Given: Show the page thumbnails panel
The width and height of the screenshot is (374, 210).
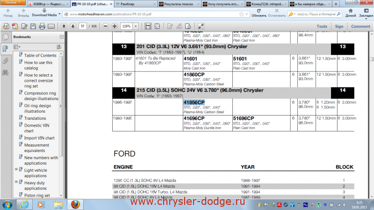Looking at the screenshot, I should tap(5, 37).
